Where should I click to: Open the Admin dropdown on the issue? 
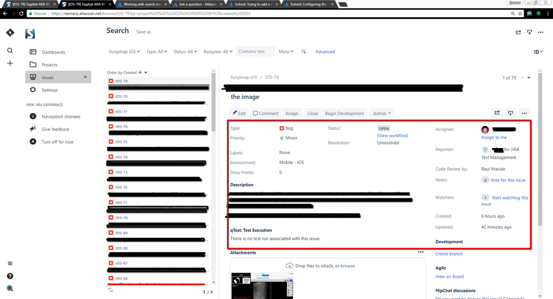[x=381, y=113]
